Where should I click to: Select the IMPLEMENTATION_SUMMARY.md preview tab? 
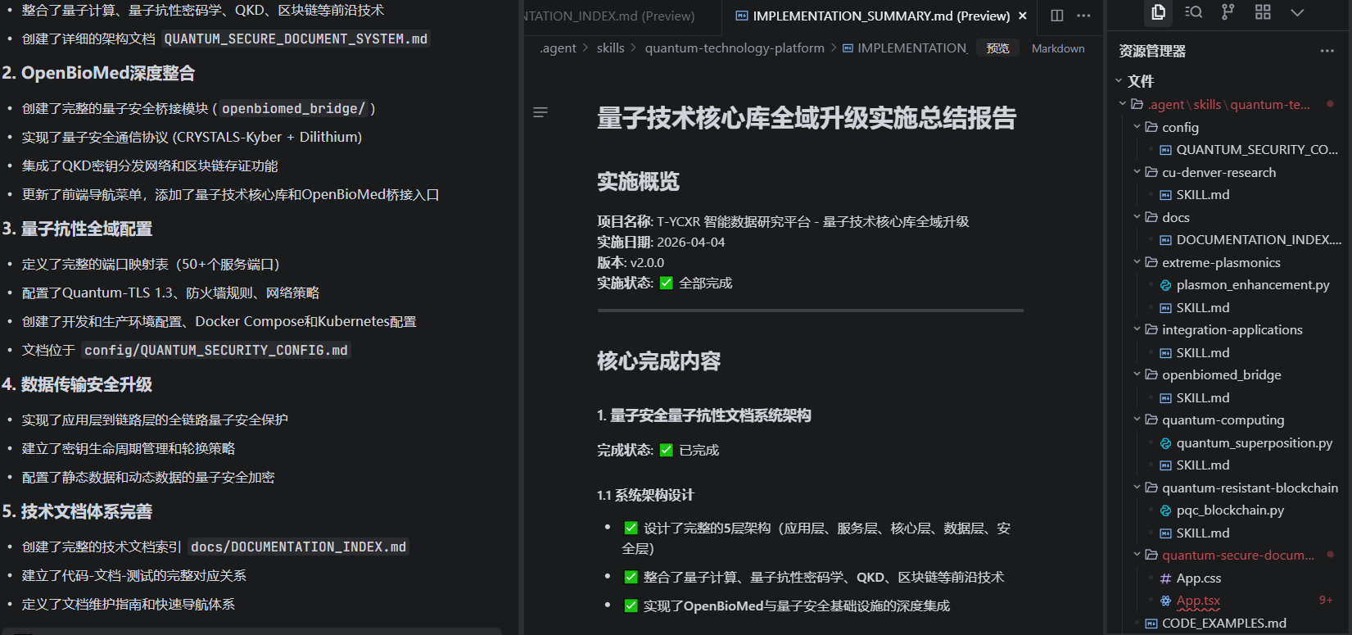pyautogui.click(x=881, y=16)
